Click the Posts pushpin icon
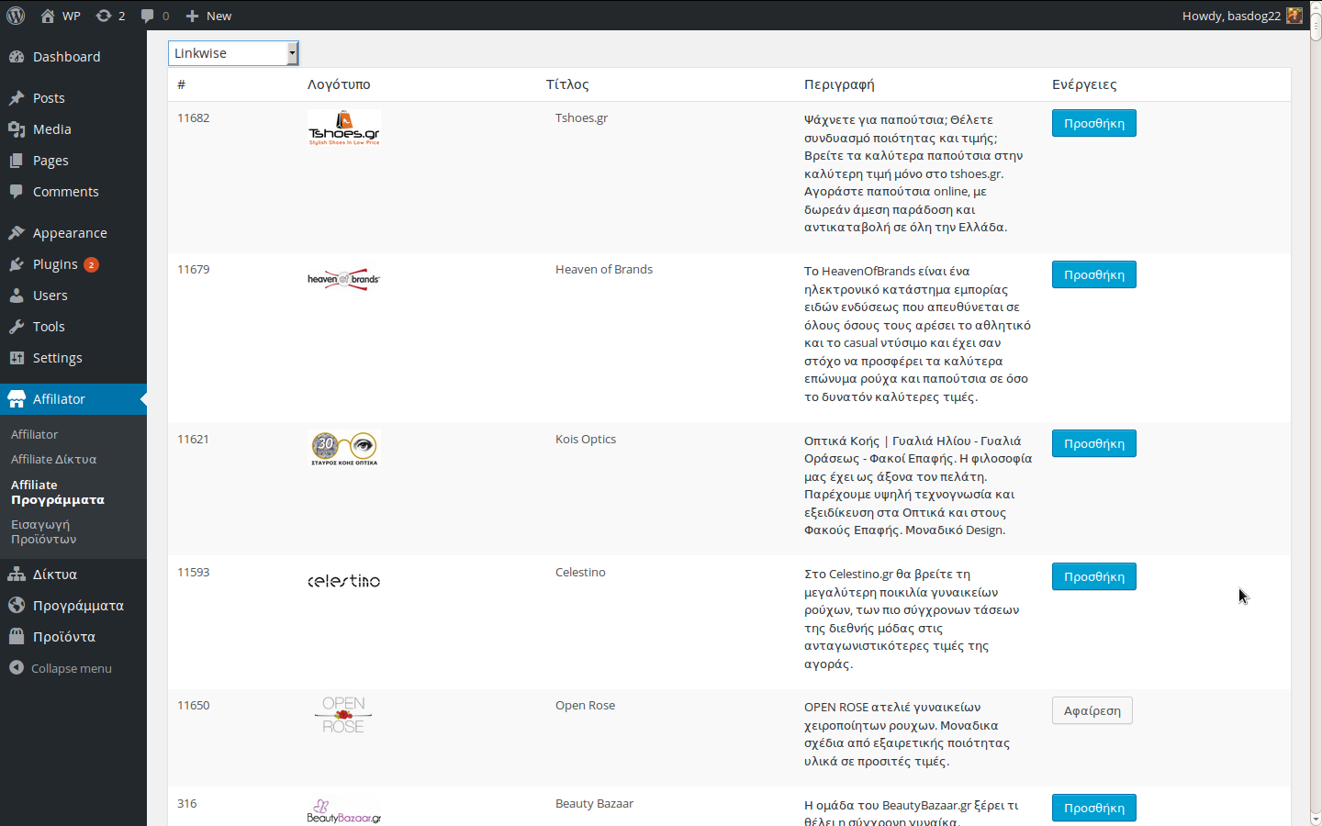Screen dimensions: 1322x826 [17, 98]
